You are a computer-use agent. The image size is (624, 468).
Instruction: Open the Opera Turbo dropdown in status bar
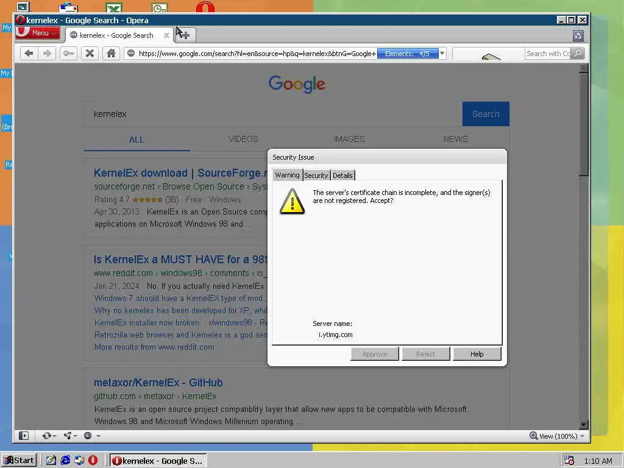coord(91,436)
